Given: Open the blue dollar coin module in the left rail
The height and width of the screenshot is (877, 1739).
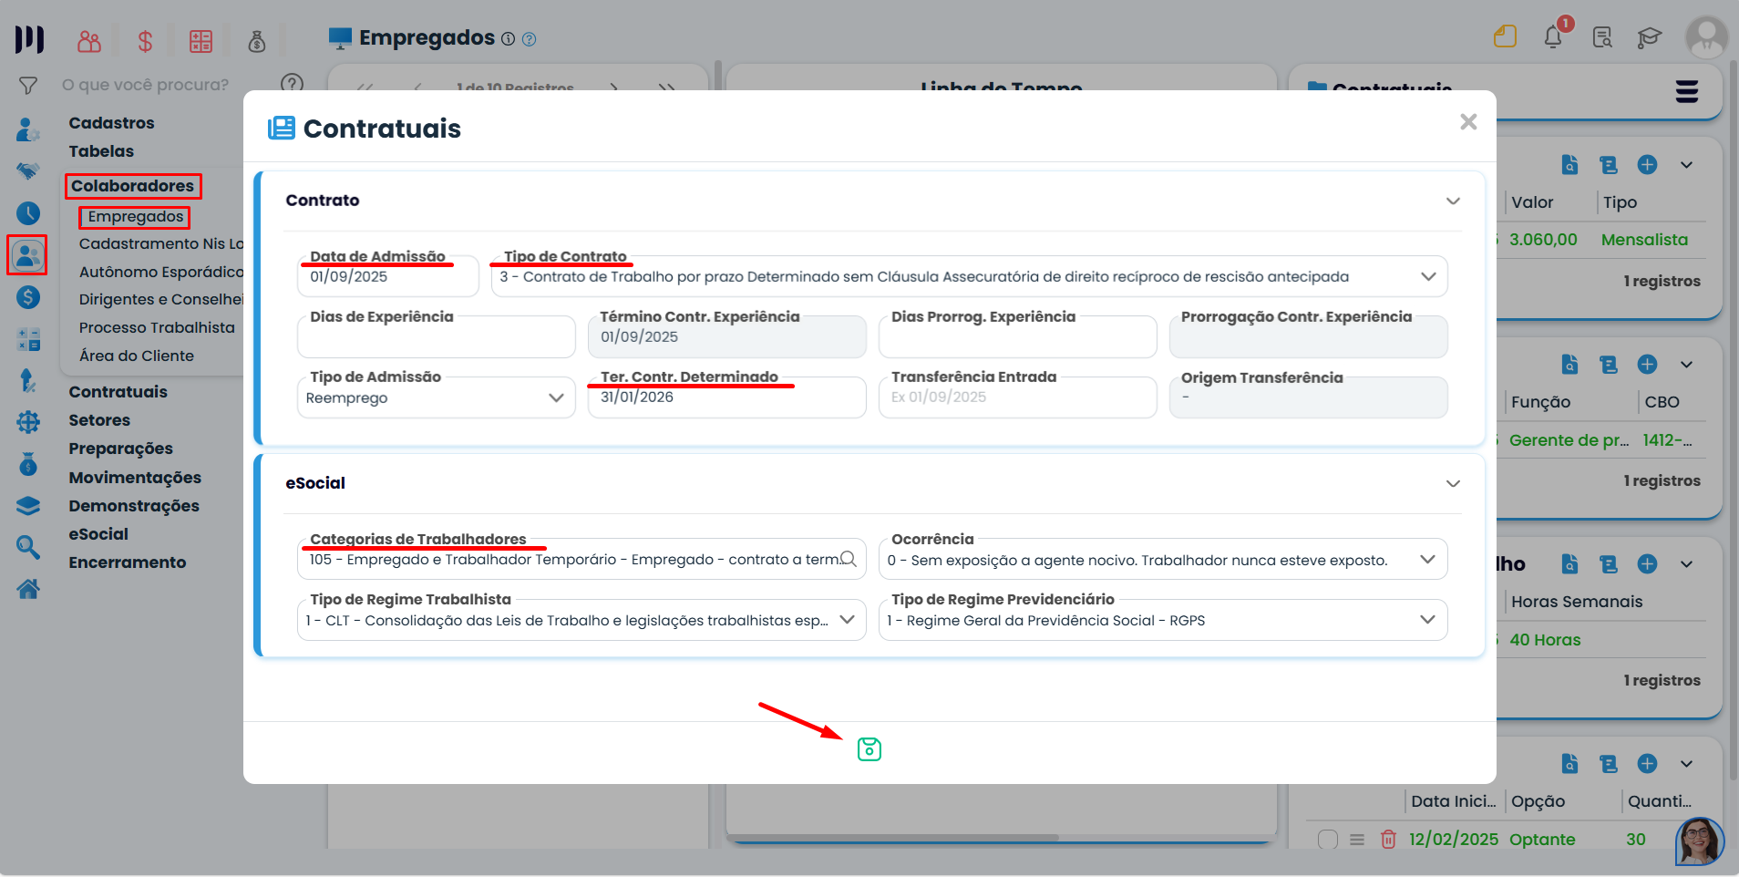Looking at the screenshot, I should [x=28, y=297].
